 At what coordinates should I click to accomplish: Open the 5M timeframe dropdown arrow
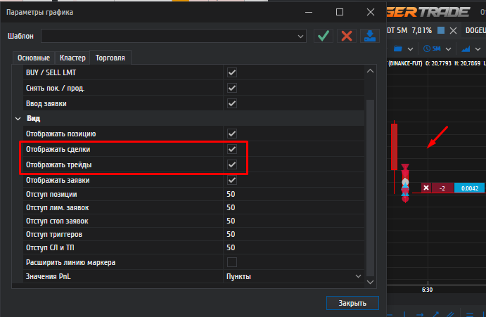448,49
